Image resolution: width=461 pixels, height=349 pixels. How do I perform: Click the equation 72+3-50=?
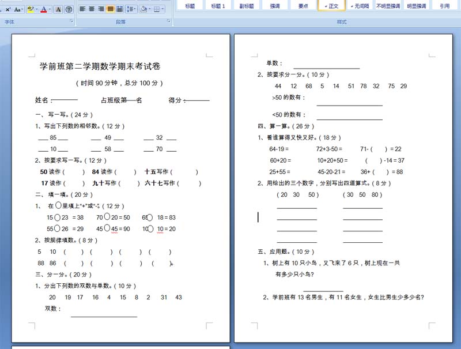tap(329, 149)
